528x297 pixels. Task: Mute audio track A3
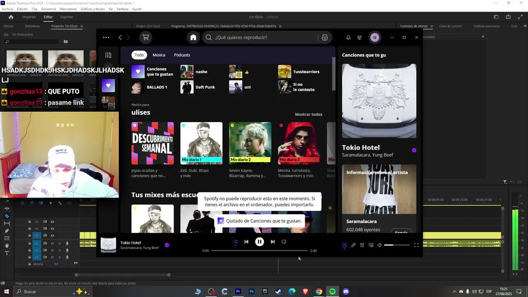52,257
